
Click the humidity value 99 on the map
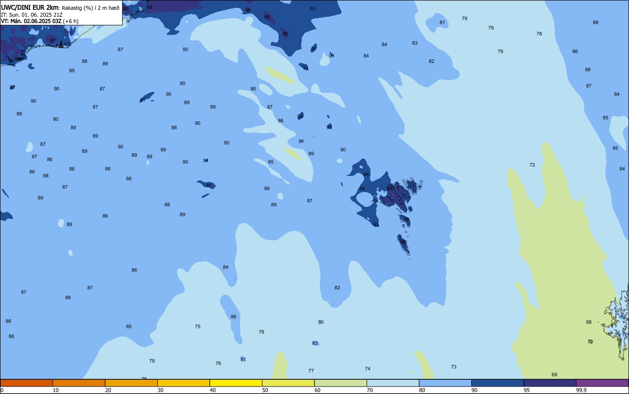(x=149, y=7)
